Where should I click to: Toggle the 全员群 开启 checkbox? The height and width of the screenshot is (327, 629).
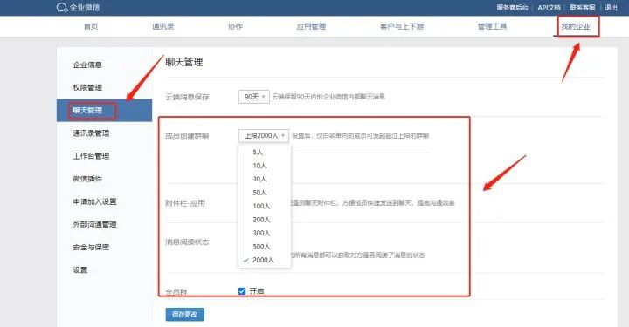[242, 291]
